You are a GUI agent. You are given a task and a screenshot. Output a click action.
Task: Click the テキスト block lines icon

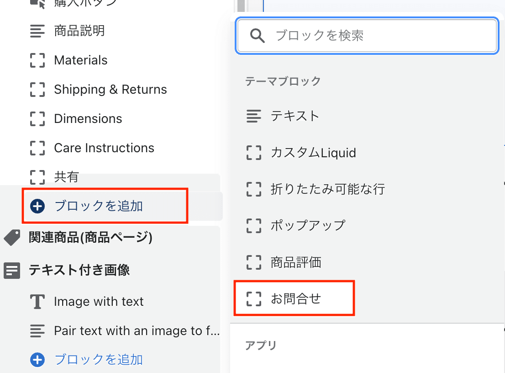point(254,116)
